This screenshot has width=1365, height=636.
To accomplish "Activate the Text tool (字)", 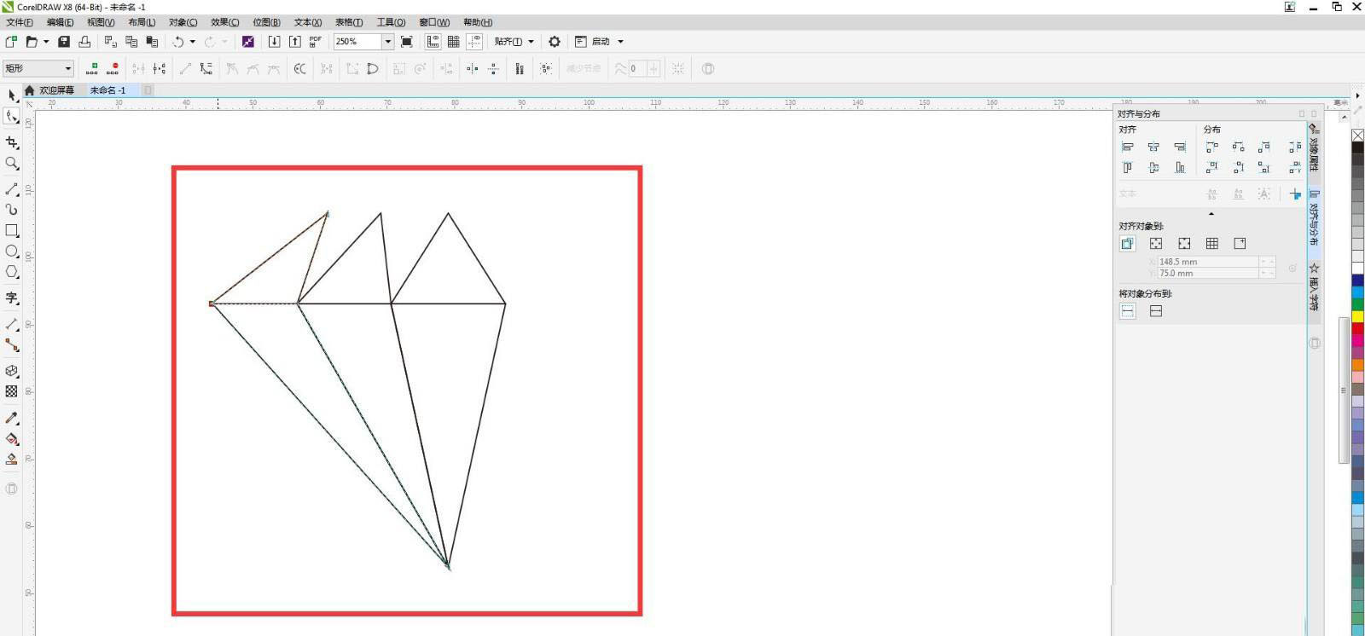I will (12, 298).
